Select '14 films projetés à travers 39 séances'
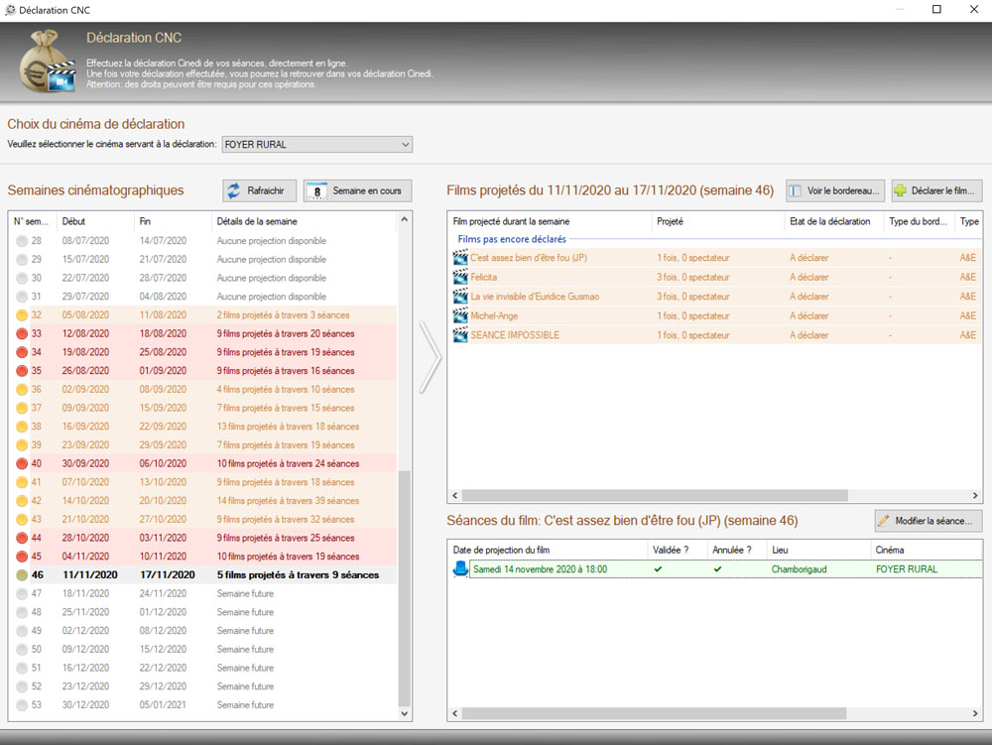The height and width of the screenshot is (745, 992). click(288, 501)
